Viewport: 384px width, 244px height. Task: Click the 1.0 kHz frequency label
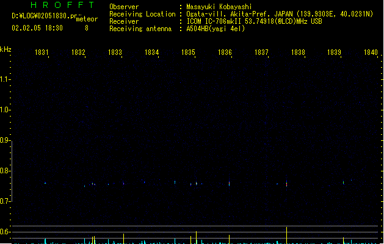5,110
